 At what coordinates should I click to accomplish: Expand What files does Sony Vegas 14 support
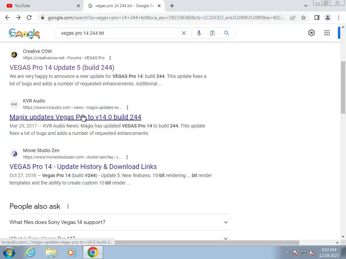coord(120,222)
